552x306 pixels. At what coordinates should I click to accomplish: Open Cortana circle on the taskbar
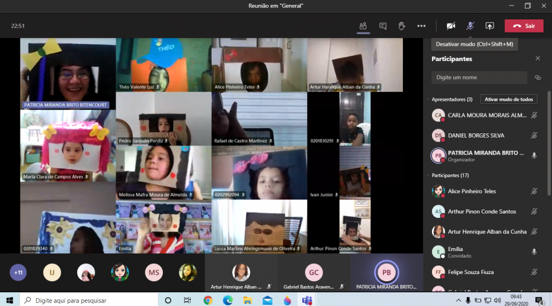[168, 301]
